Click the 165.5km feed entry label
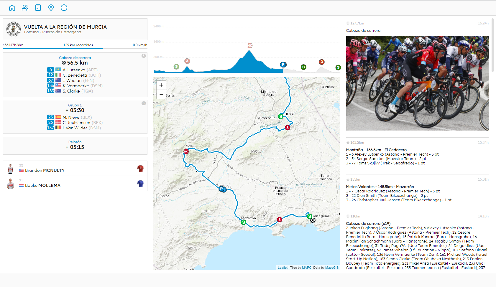This screenshot has height=287, width=496. (x=357, y=143)
